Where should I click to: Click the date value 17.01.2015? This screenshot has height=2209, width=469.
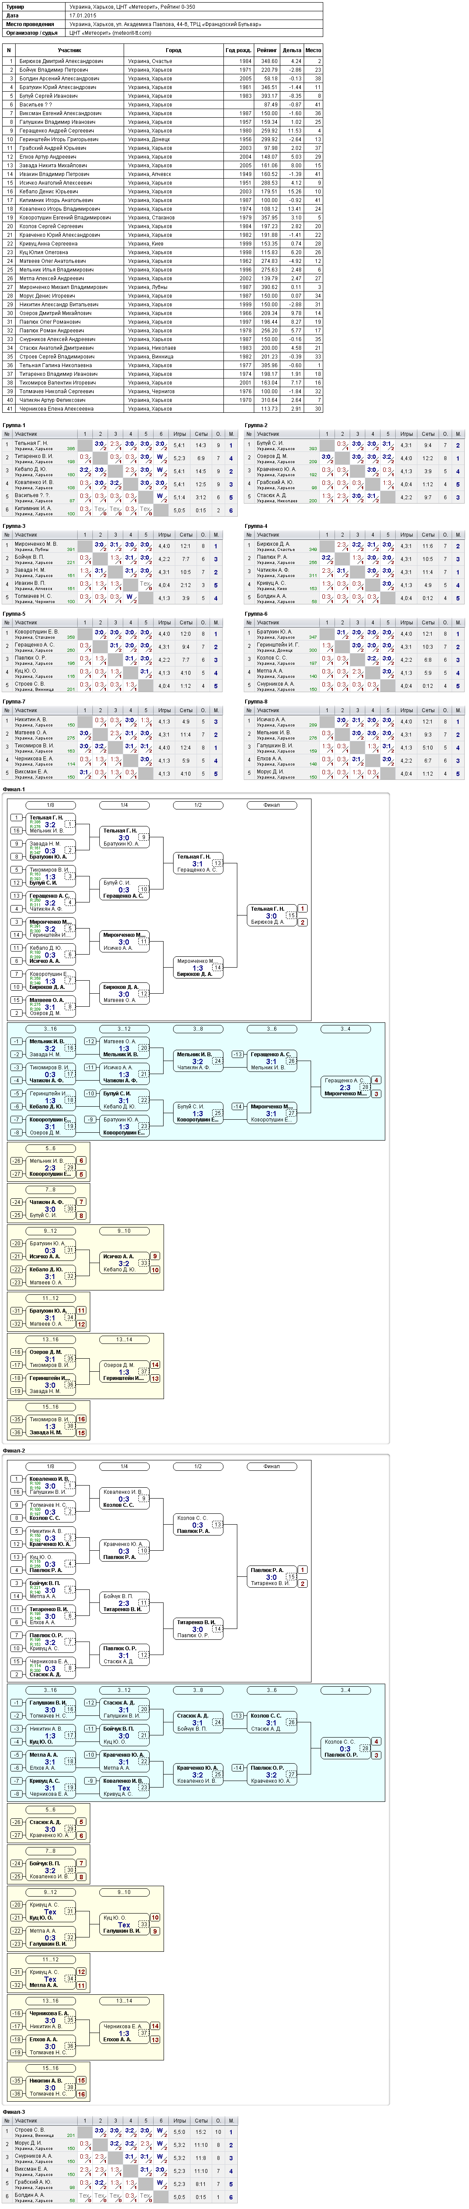click(82, 15)
